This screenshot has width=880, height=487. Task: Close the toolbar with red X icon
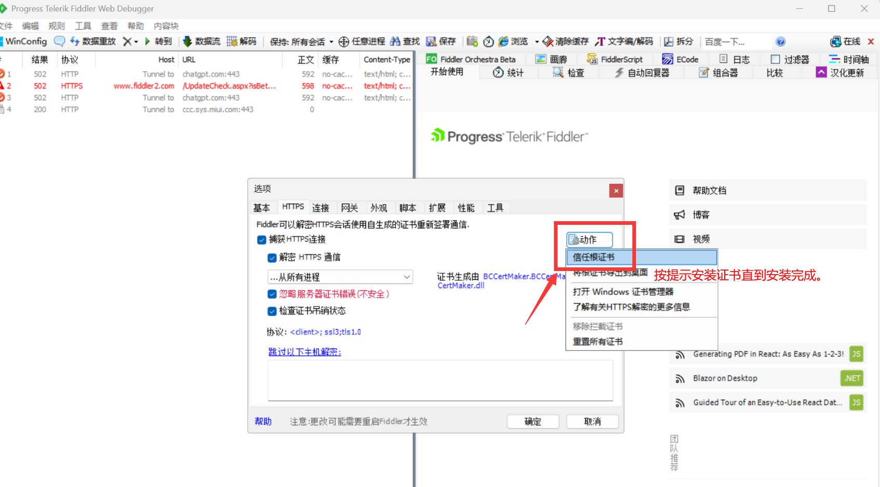(871, 42)
